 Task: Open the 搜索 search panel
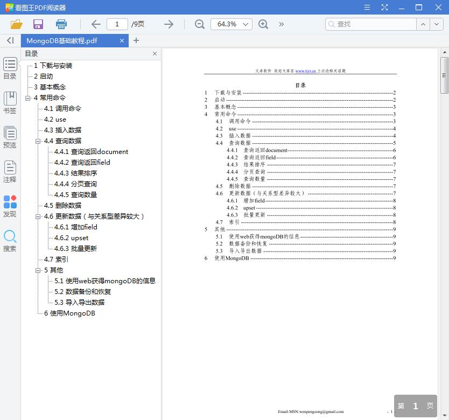click(x=10, y=241)
